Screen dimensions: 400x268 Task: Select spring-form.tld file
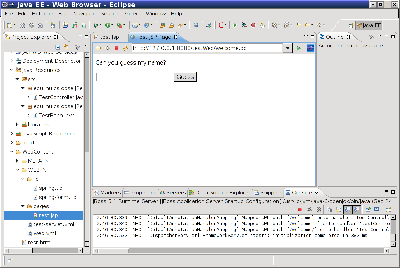[55, 197]
